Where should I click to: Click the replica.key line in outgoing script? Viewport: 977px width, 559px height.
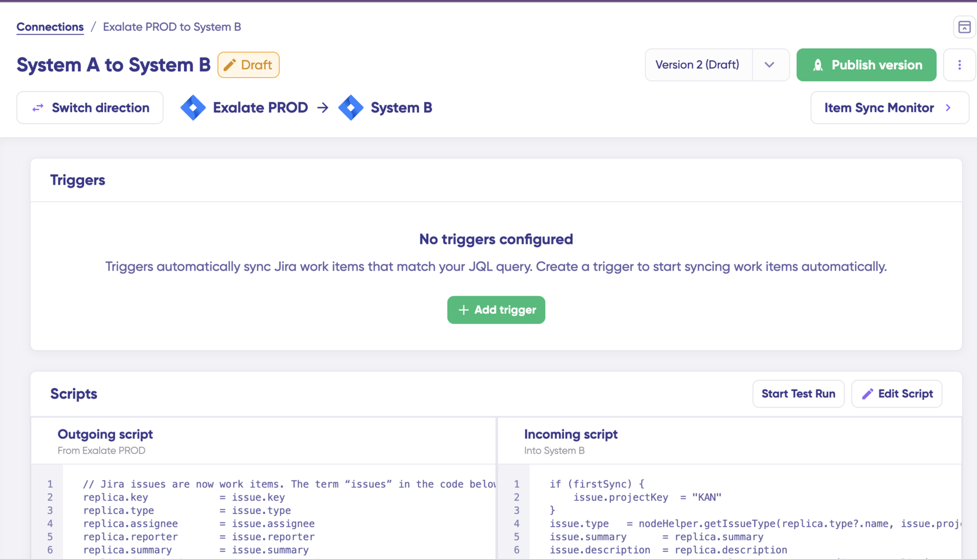click(x=184, y=498)
